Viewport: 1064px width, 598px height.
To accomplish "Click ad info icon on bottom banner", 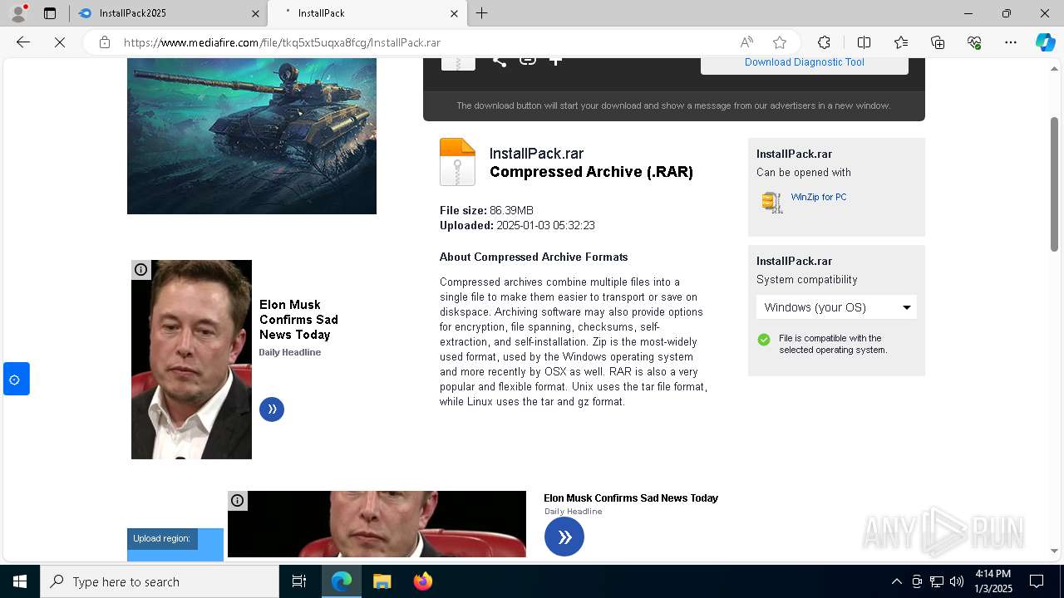I will 238,500.
